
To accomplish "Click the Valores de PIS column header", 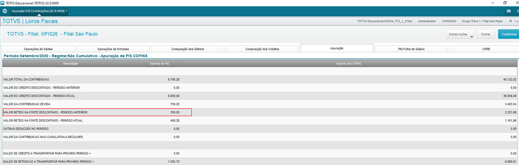I will click(160, 64).
